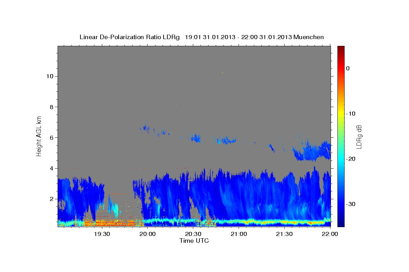Click the '-10' colorbar tick label
This screenshot has width=409, height=272.
[351, 114]
